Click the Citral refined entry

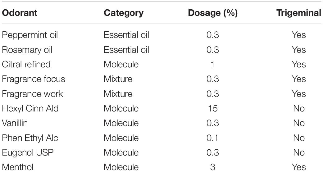click(26, 64)
